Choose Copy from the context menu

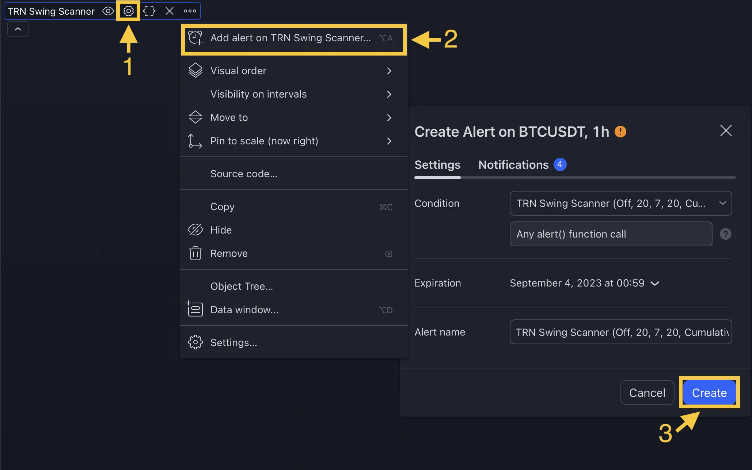(222, 206)
